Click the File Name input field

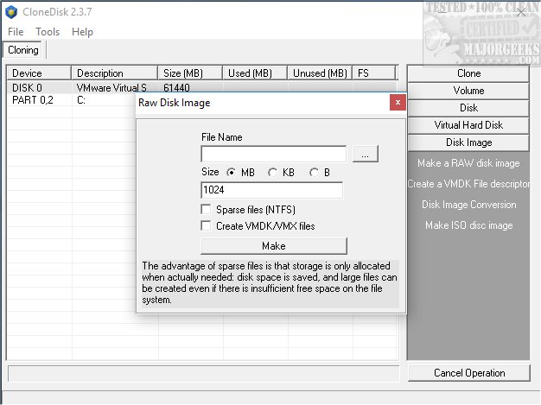[274, 154]
